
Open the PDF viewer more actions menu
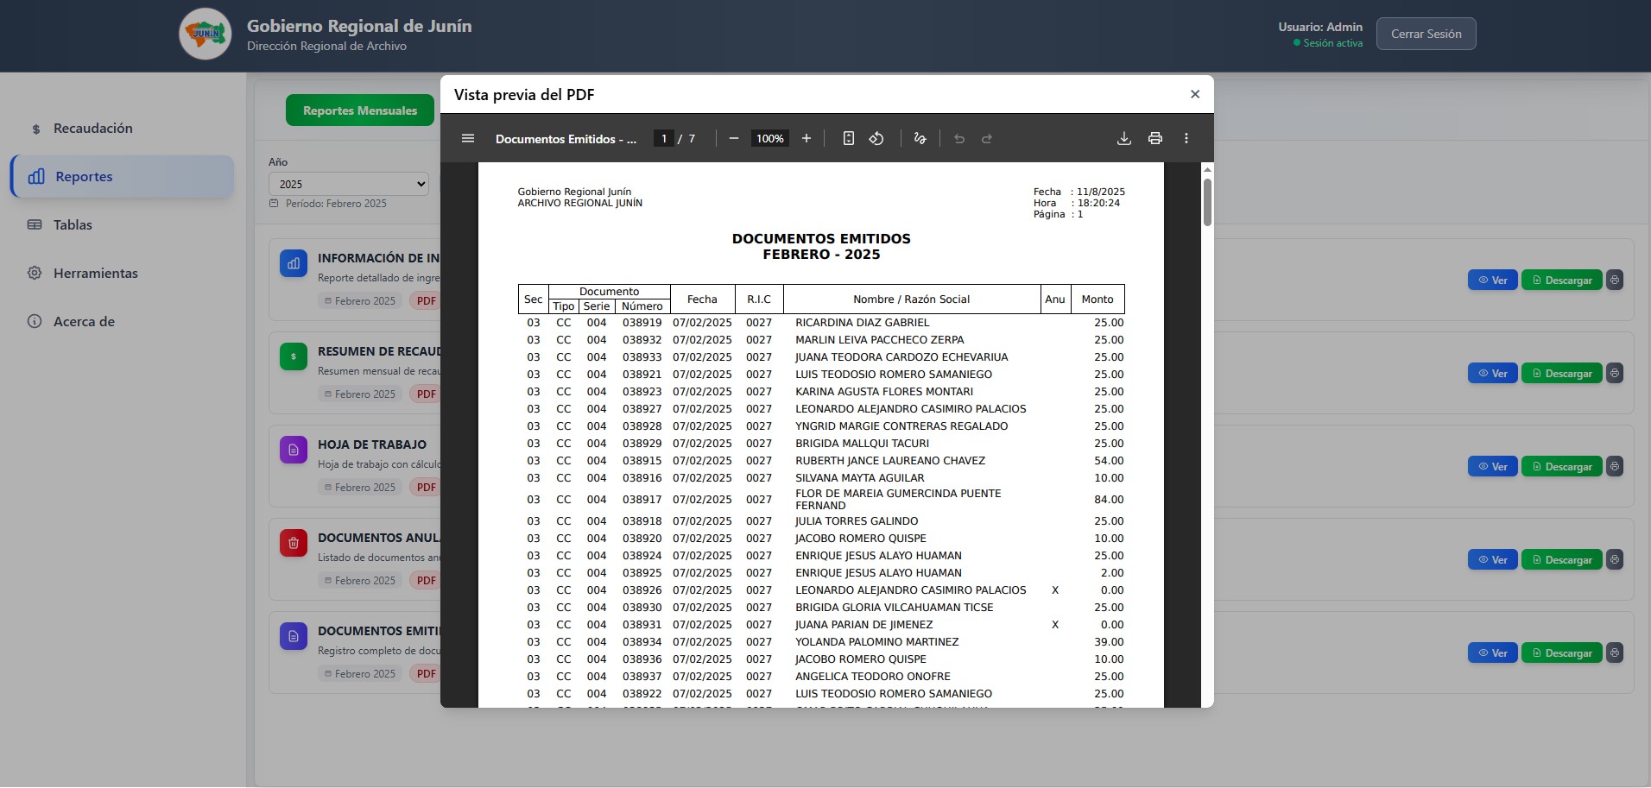click(1186, 138)
